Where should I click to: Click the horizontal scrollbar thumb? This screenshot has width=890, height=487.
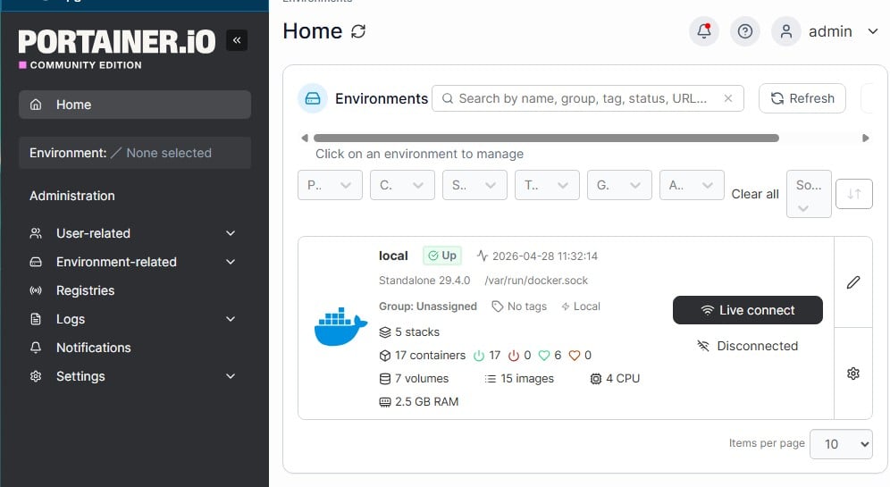[x=546, y=138]
